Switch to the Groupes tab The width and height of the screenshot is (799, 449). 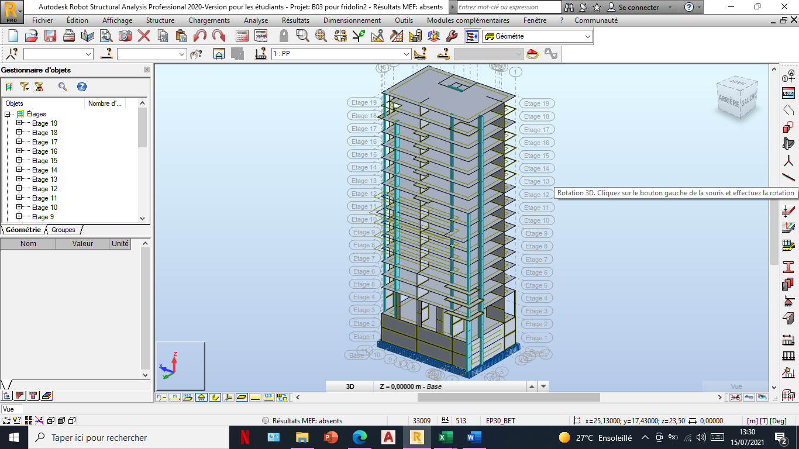63,230
